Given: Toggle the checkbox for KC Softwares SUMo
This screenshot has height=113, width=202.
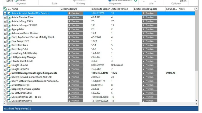Looking at the screenshot, I should coord(5,93).
